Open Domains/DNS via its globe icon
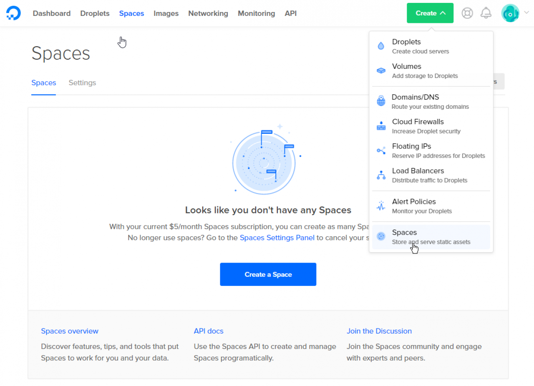The image size is (534, 386). click(381, 101)
